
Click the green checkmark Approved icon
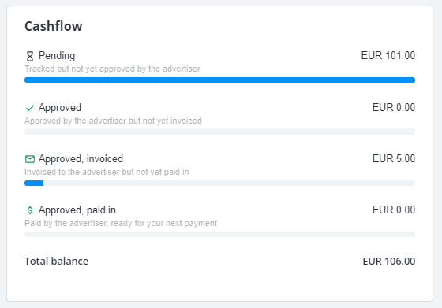pos(30,108)
